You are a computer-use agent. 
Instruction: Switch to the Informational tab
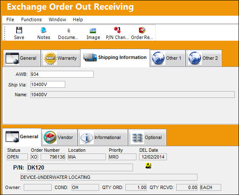pos(103,137)
